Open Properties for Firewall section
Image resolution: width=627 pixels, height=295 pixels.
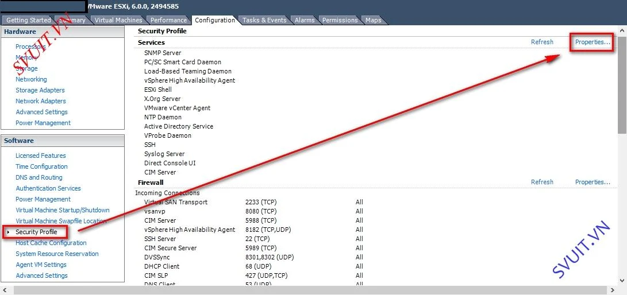[x=593, y=182]
